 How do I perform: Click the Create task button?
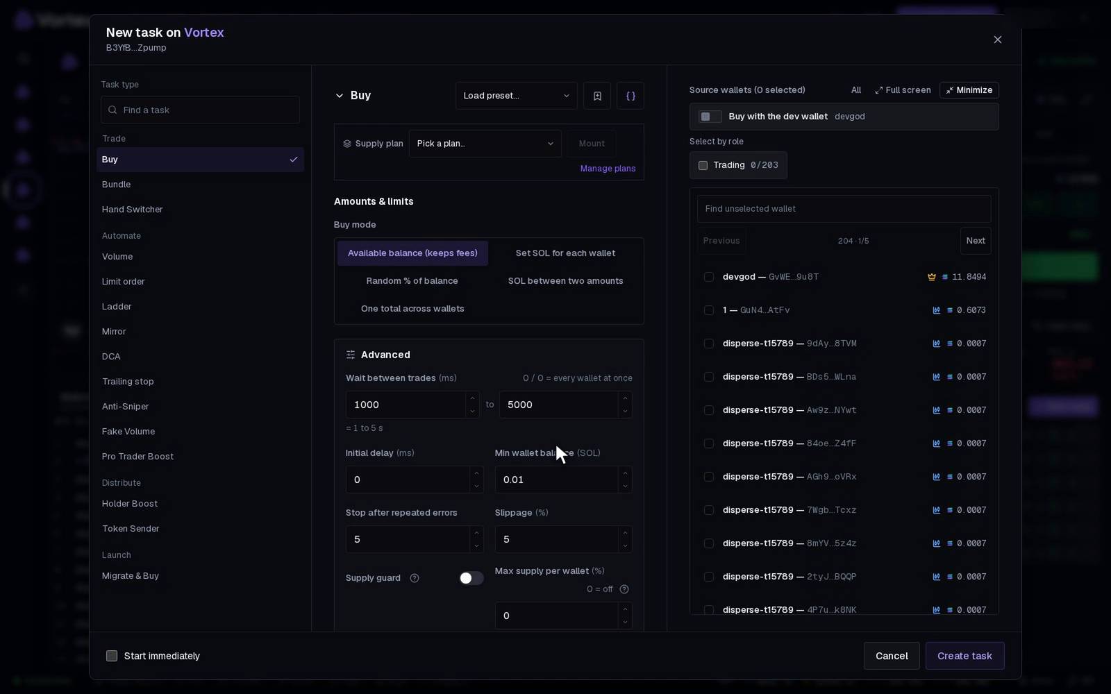tap(964, 656)
